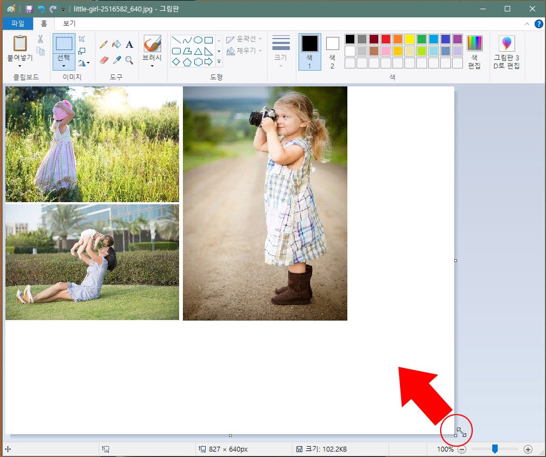Open the 채우기 fill dropdown
Viewport: 546px width, 457px height.
pos(244,51)
